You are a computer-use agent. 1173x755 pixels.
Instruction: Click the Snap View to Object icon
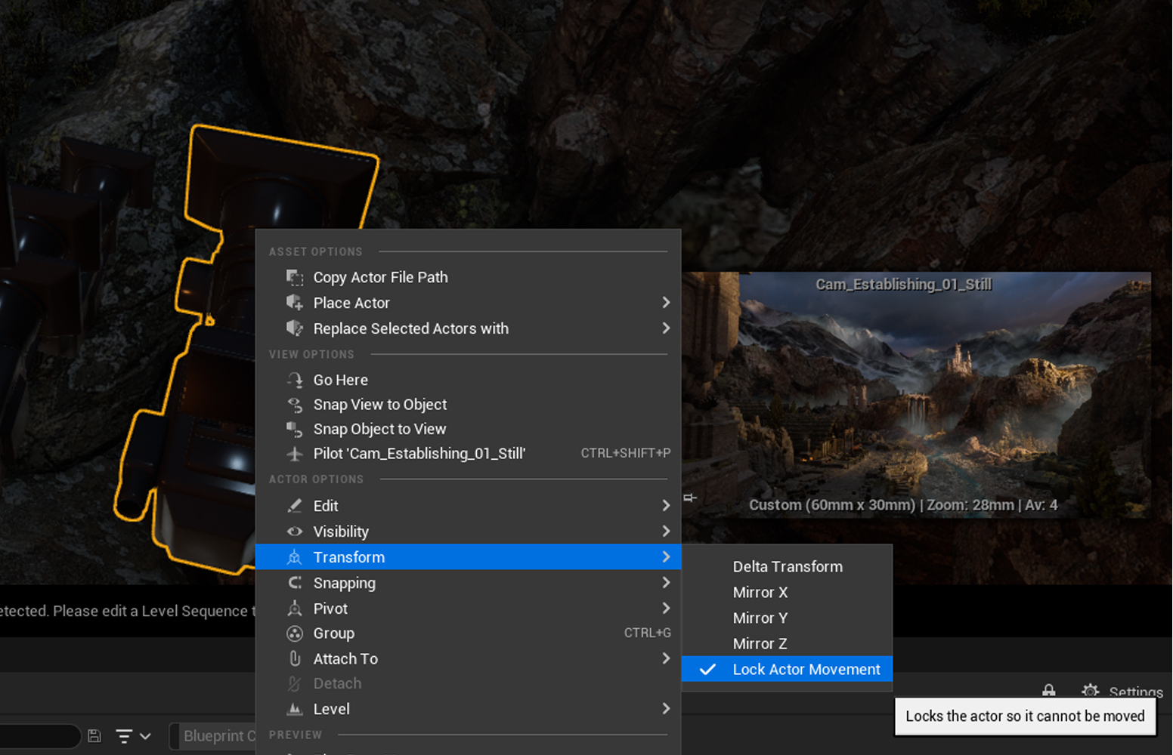[295, 405]
